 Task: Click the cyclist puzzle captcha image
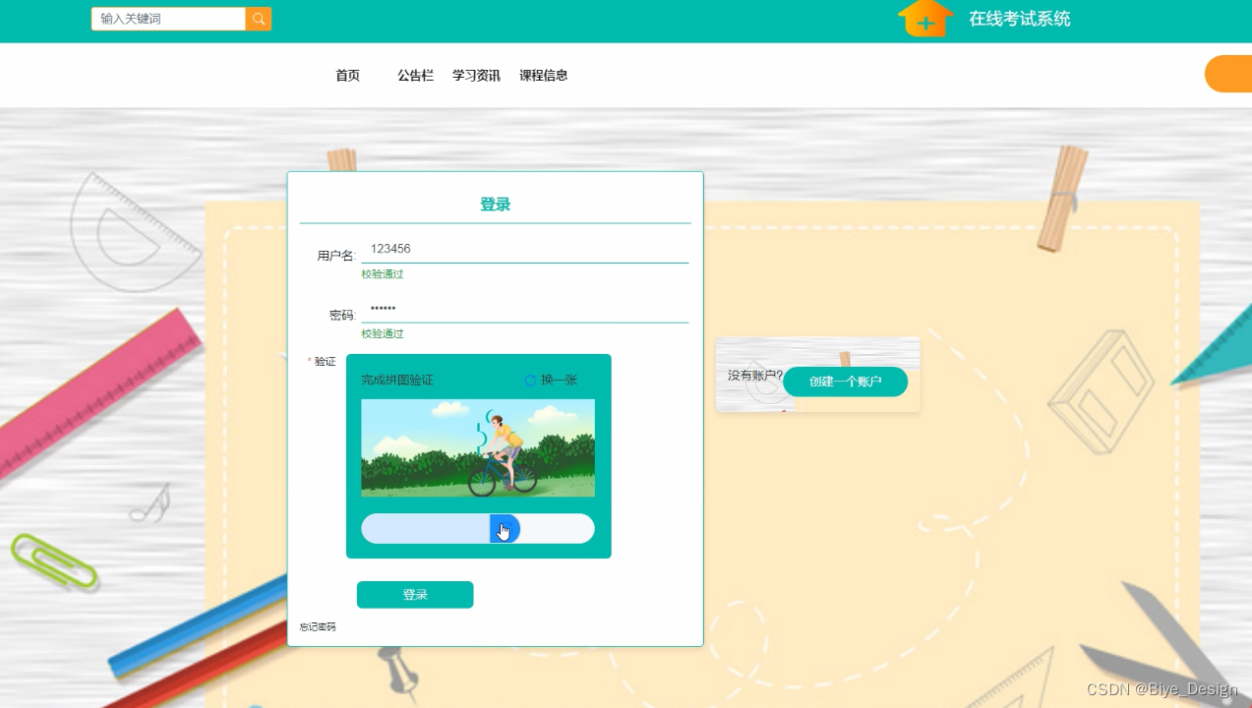478,447
